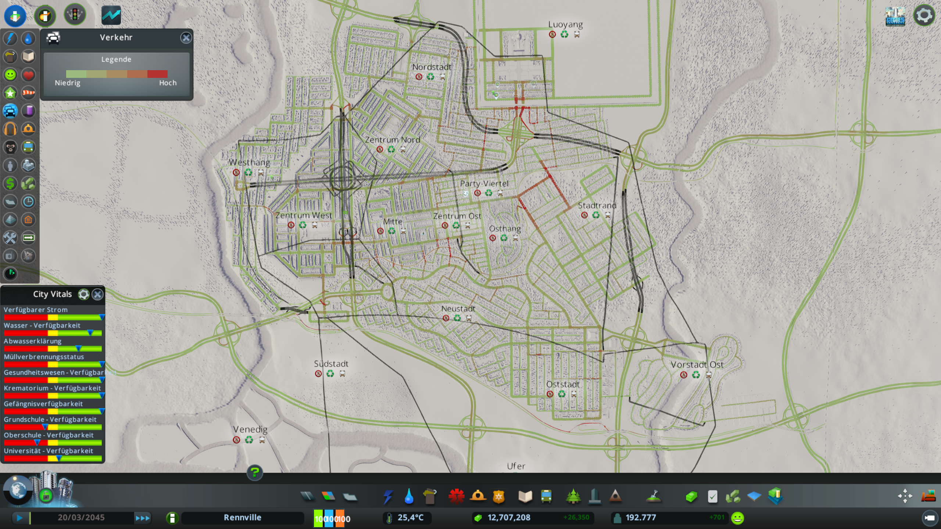Click the Luoyang district label
941x529 pixels.
point(565,25)
